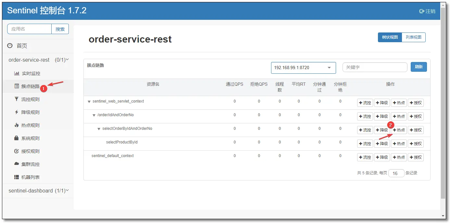This screenshot has height=223, width=450.
Task: Expand the sentinel-dashboard app group
Action: click(x=38, y=191)
